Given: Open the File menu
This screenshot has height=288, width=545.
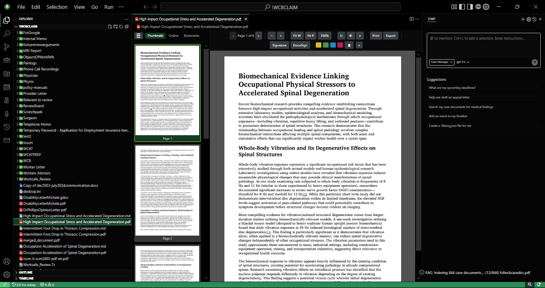Looking at the screenshot, I should tap(20, 7).
